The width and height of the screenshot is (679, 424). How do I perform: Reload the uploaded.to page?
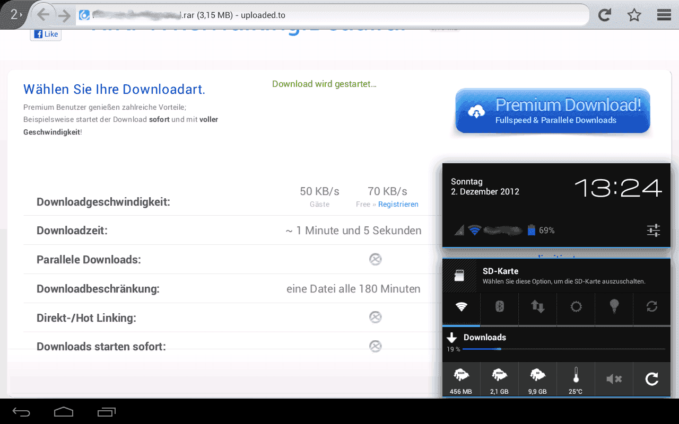(x=604, y=15)
